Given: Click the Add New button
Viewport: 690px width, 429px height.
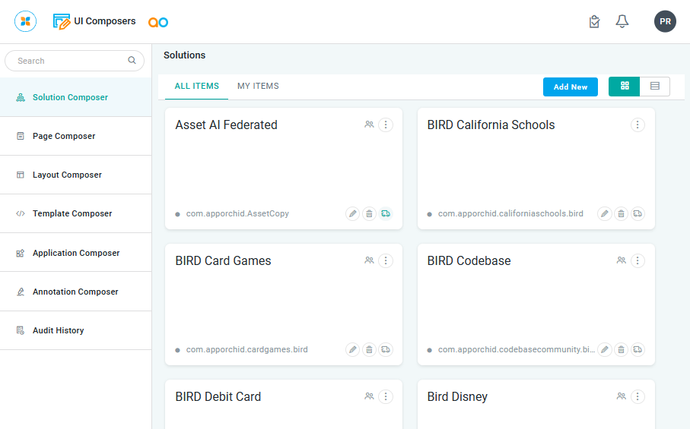Looking at the screenshot, I should (570, 87).
